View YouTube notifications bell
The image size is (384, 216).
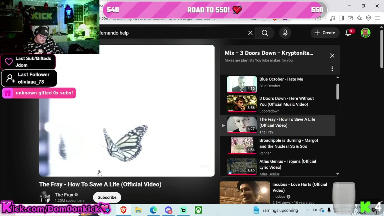(x=348, y=33)
